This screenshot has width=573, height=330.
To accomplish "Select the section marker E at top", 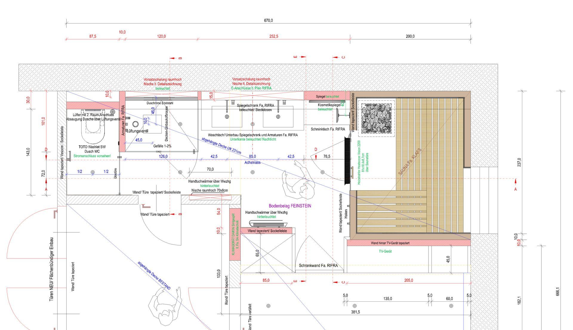I will tap(301, 57).
